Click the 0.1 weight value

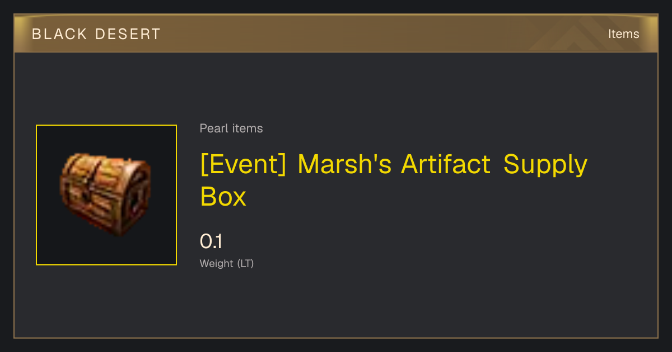click(x=211, y=241)
